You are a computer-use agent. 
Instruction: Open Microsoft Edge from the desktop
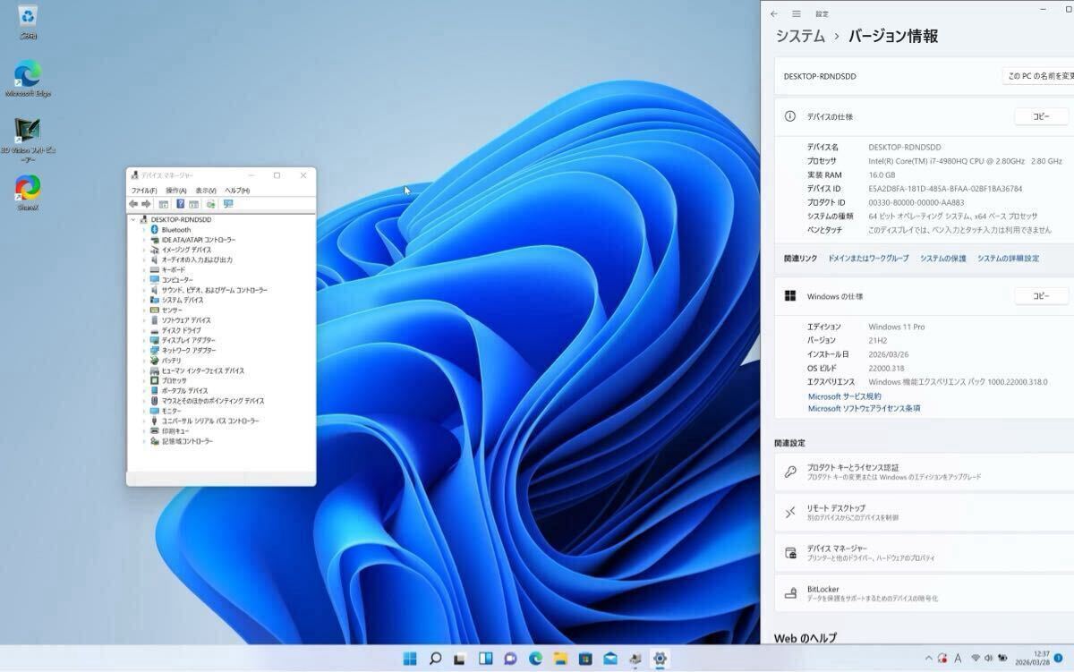pos(28,74)
